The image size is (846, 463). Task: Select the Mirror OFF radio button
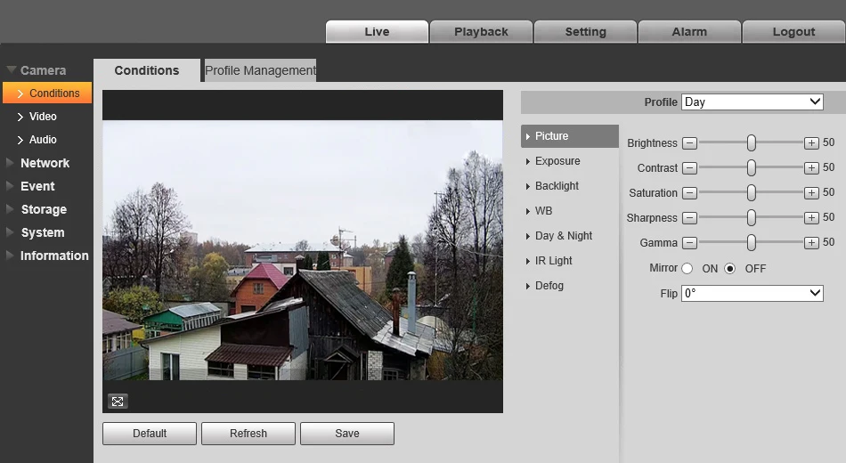[729, 268]
